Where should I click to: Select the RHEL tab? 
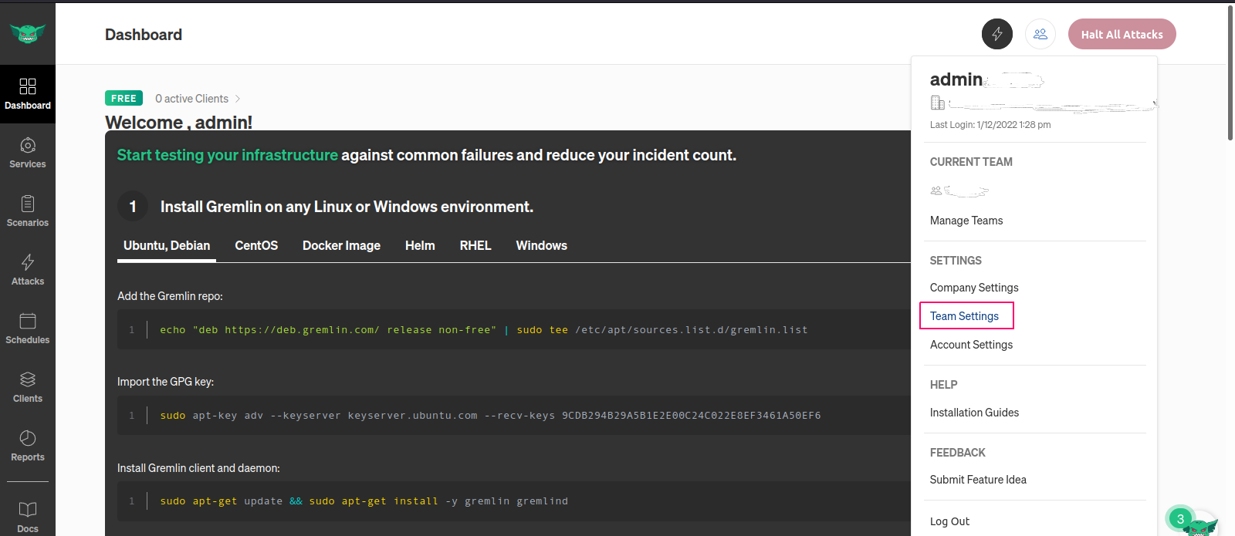(x=475, y=245)
